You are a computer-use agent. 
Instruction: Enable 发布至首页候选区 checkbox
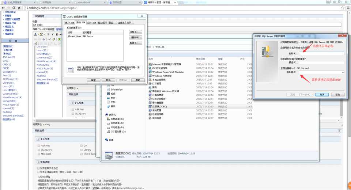click(x=38, y=168)
